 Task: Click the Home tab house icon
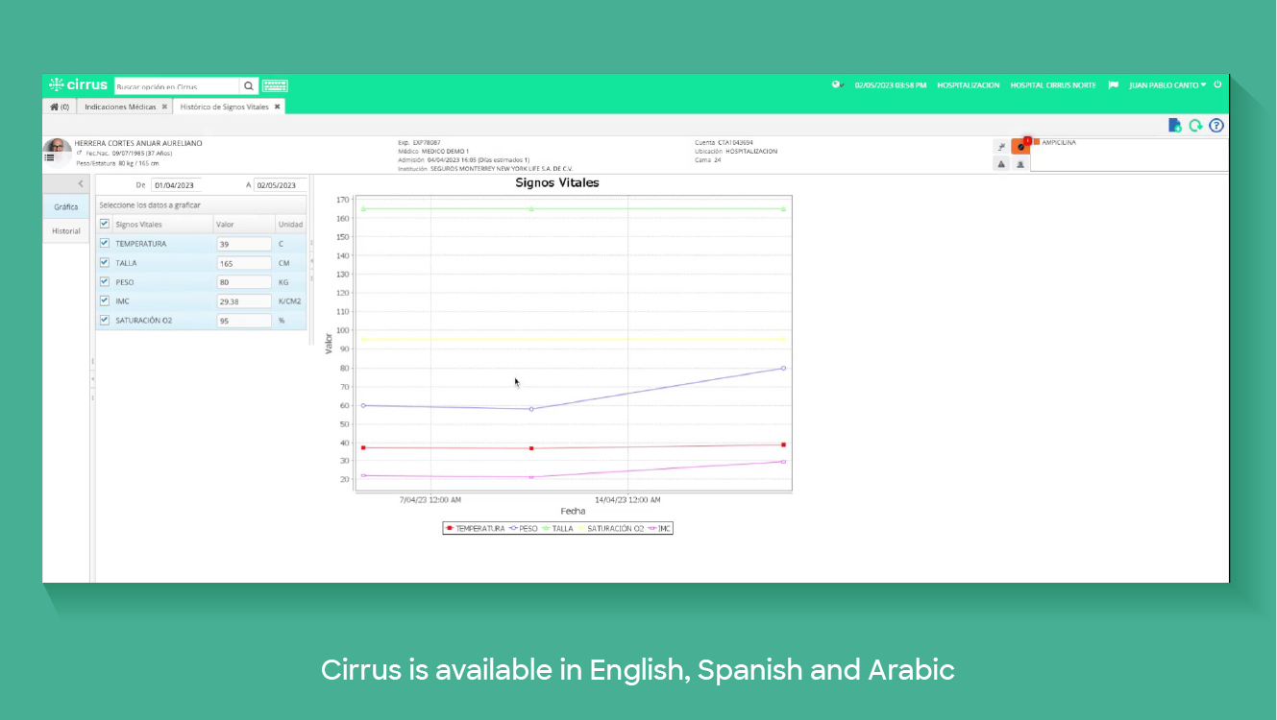click(54, 106)
